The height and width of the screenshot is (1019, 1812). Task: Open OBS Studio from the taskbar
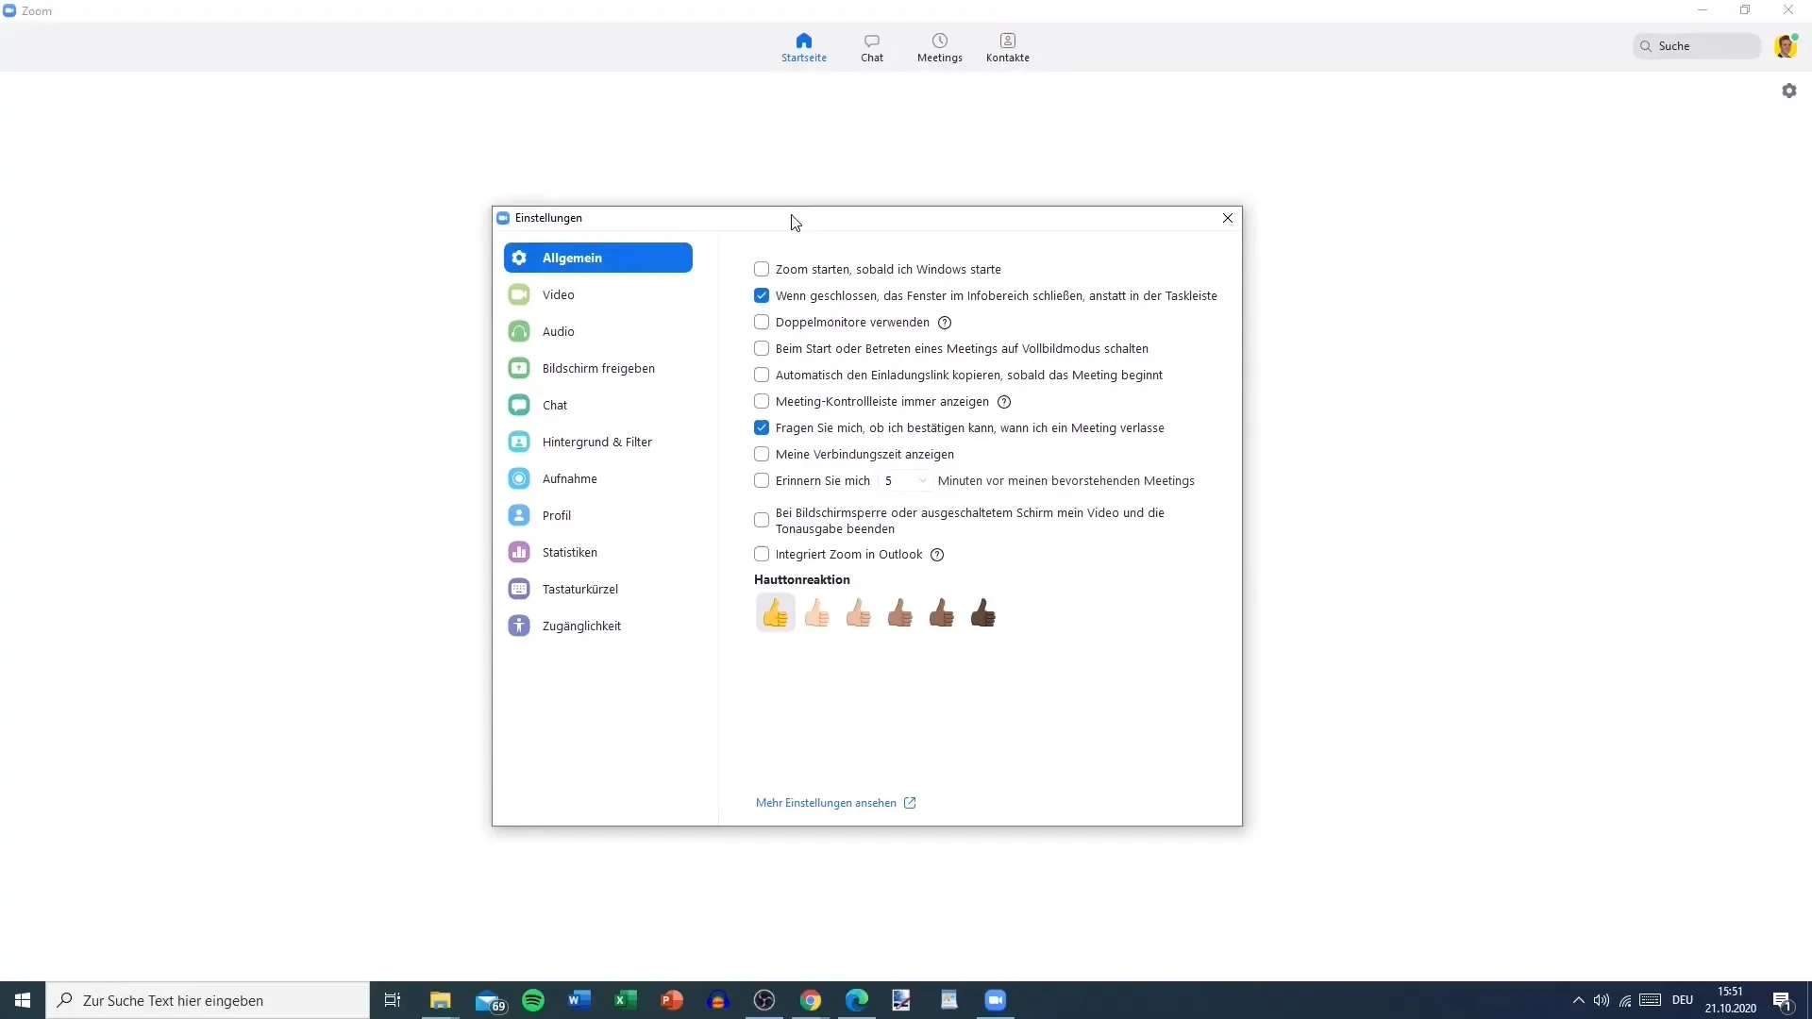tap(764, 1000)
